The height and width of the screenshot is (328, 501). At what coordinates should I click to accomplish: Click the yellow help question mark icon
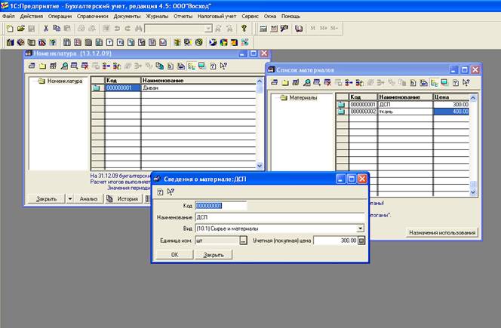(x=244, y=28)
